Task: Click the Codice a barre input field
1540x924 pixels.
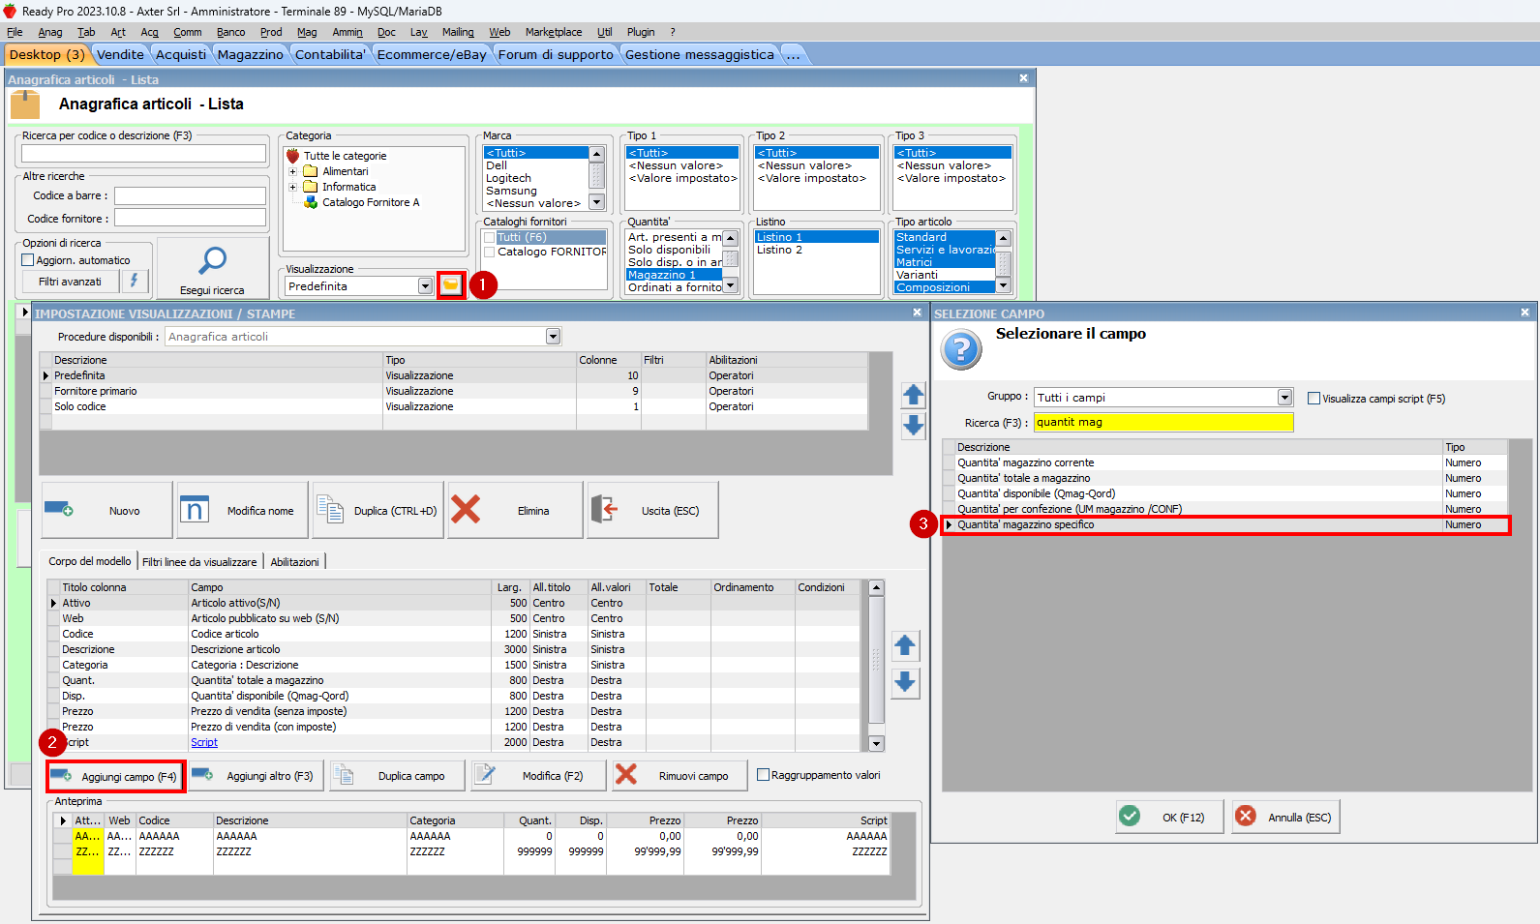Action: click(190, 195)
